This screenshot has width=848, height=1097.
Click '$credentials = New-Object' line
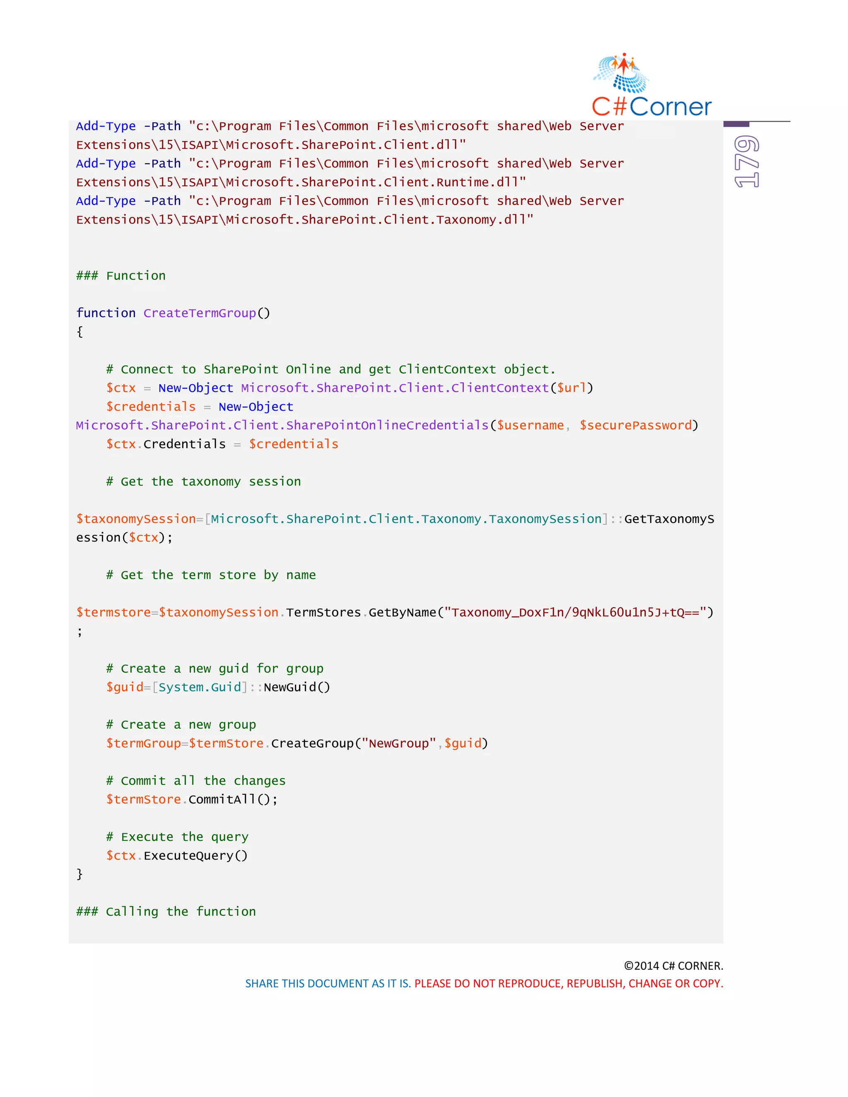tap(200, 407)
